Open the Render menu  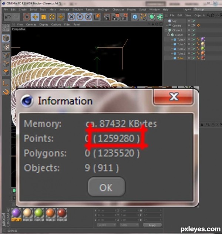click(90, 10)
